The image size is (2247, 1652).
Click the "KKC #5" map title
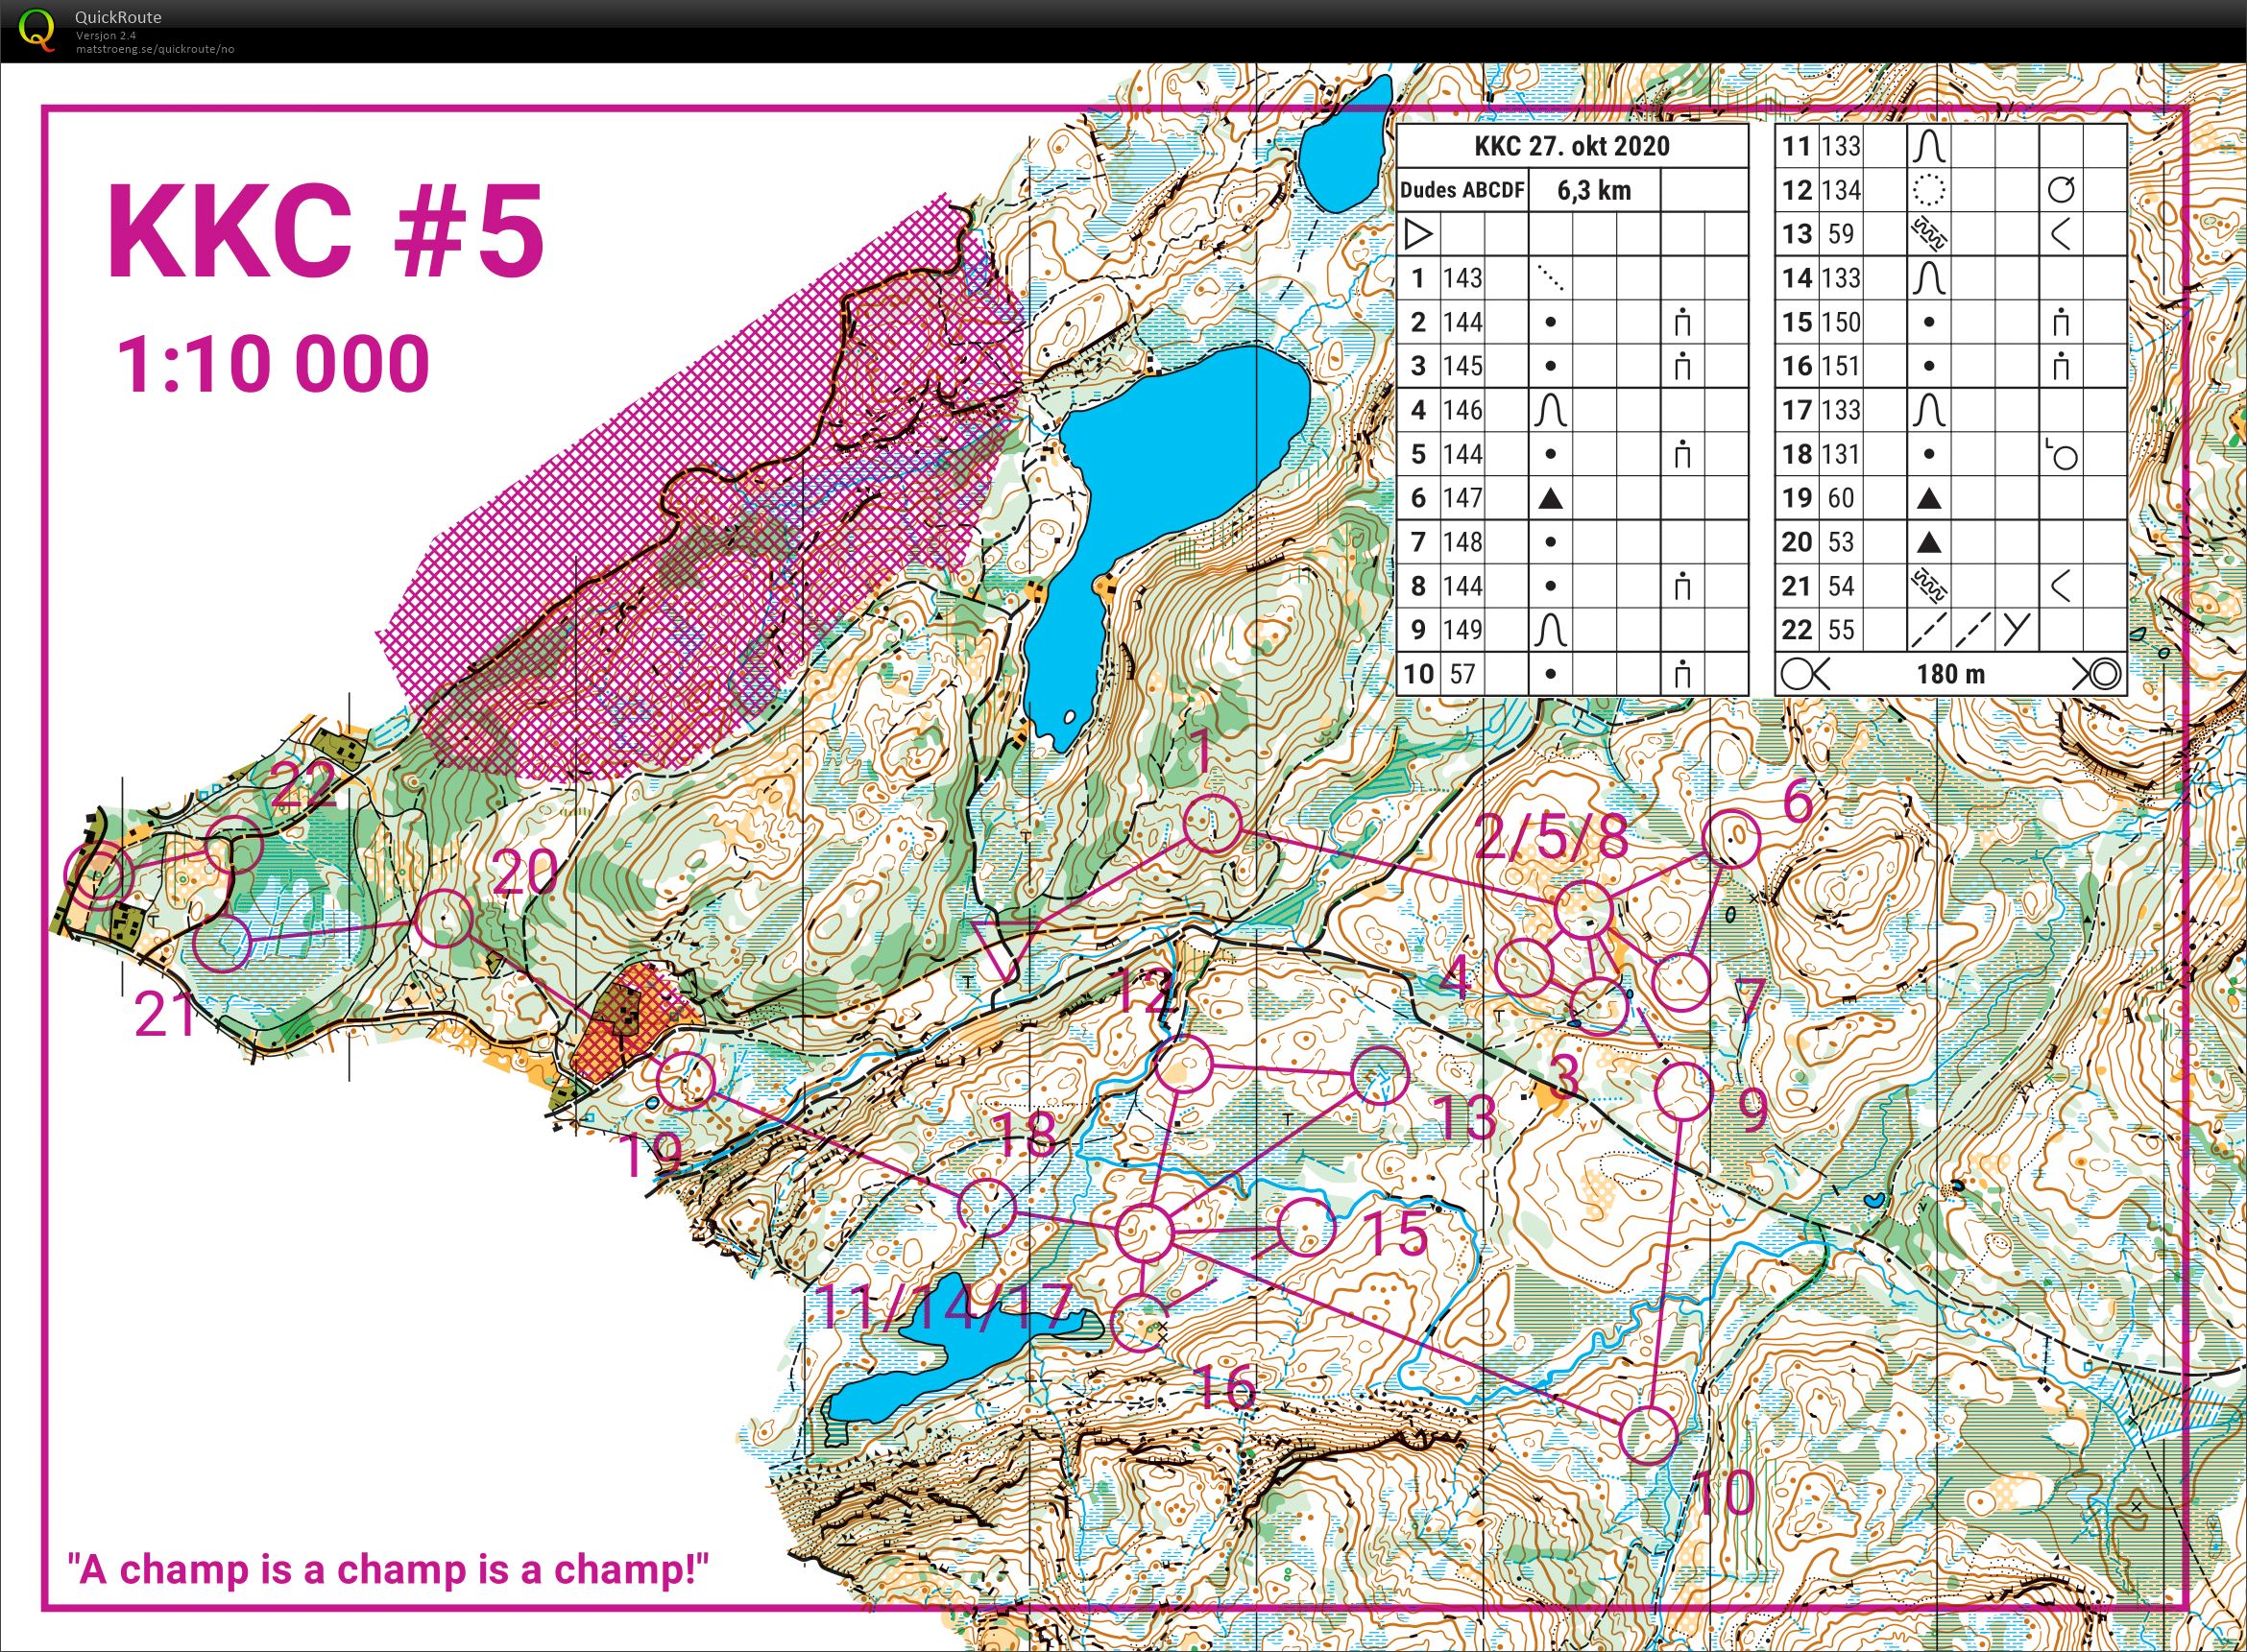(x=326, y=232)
